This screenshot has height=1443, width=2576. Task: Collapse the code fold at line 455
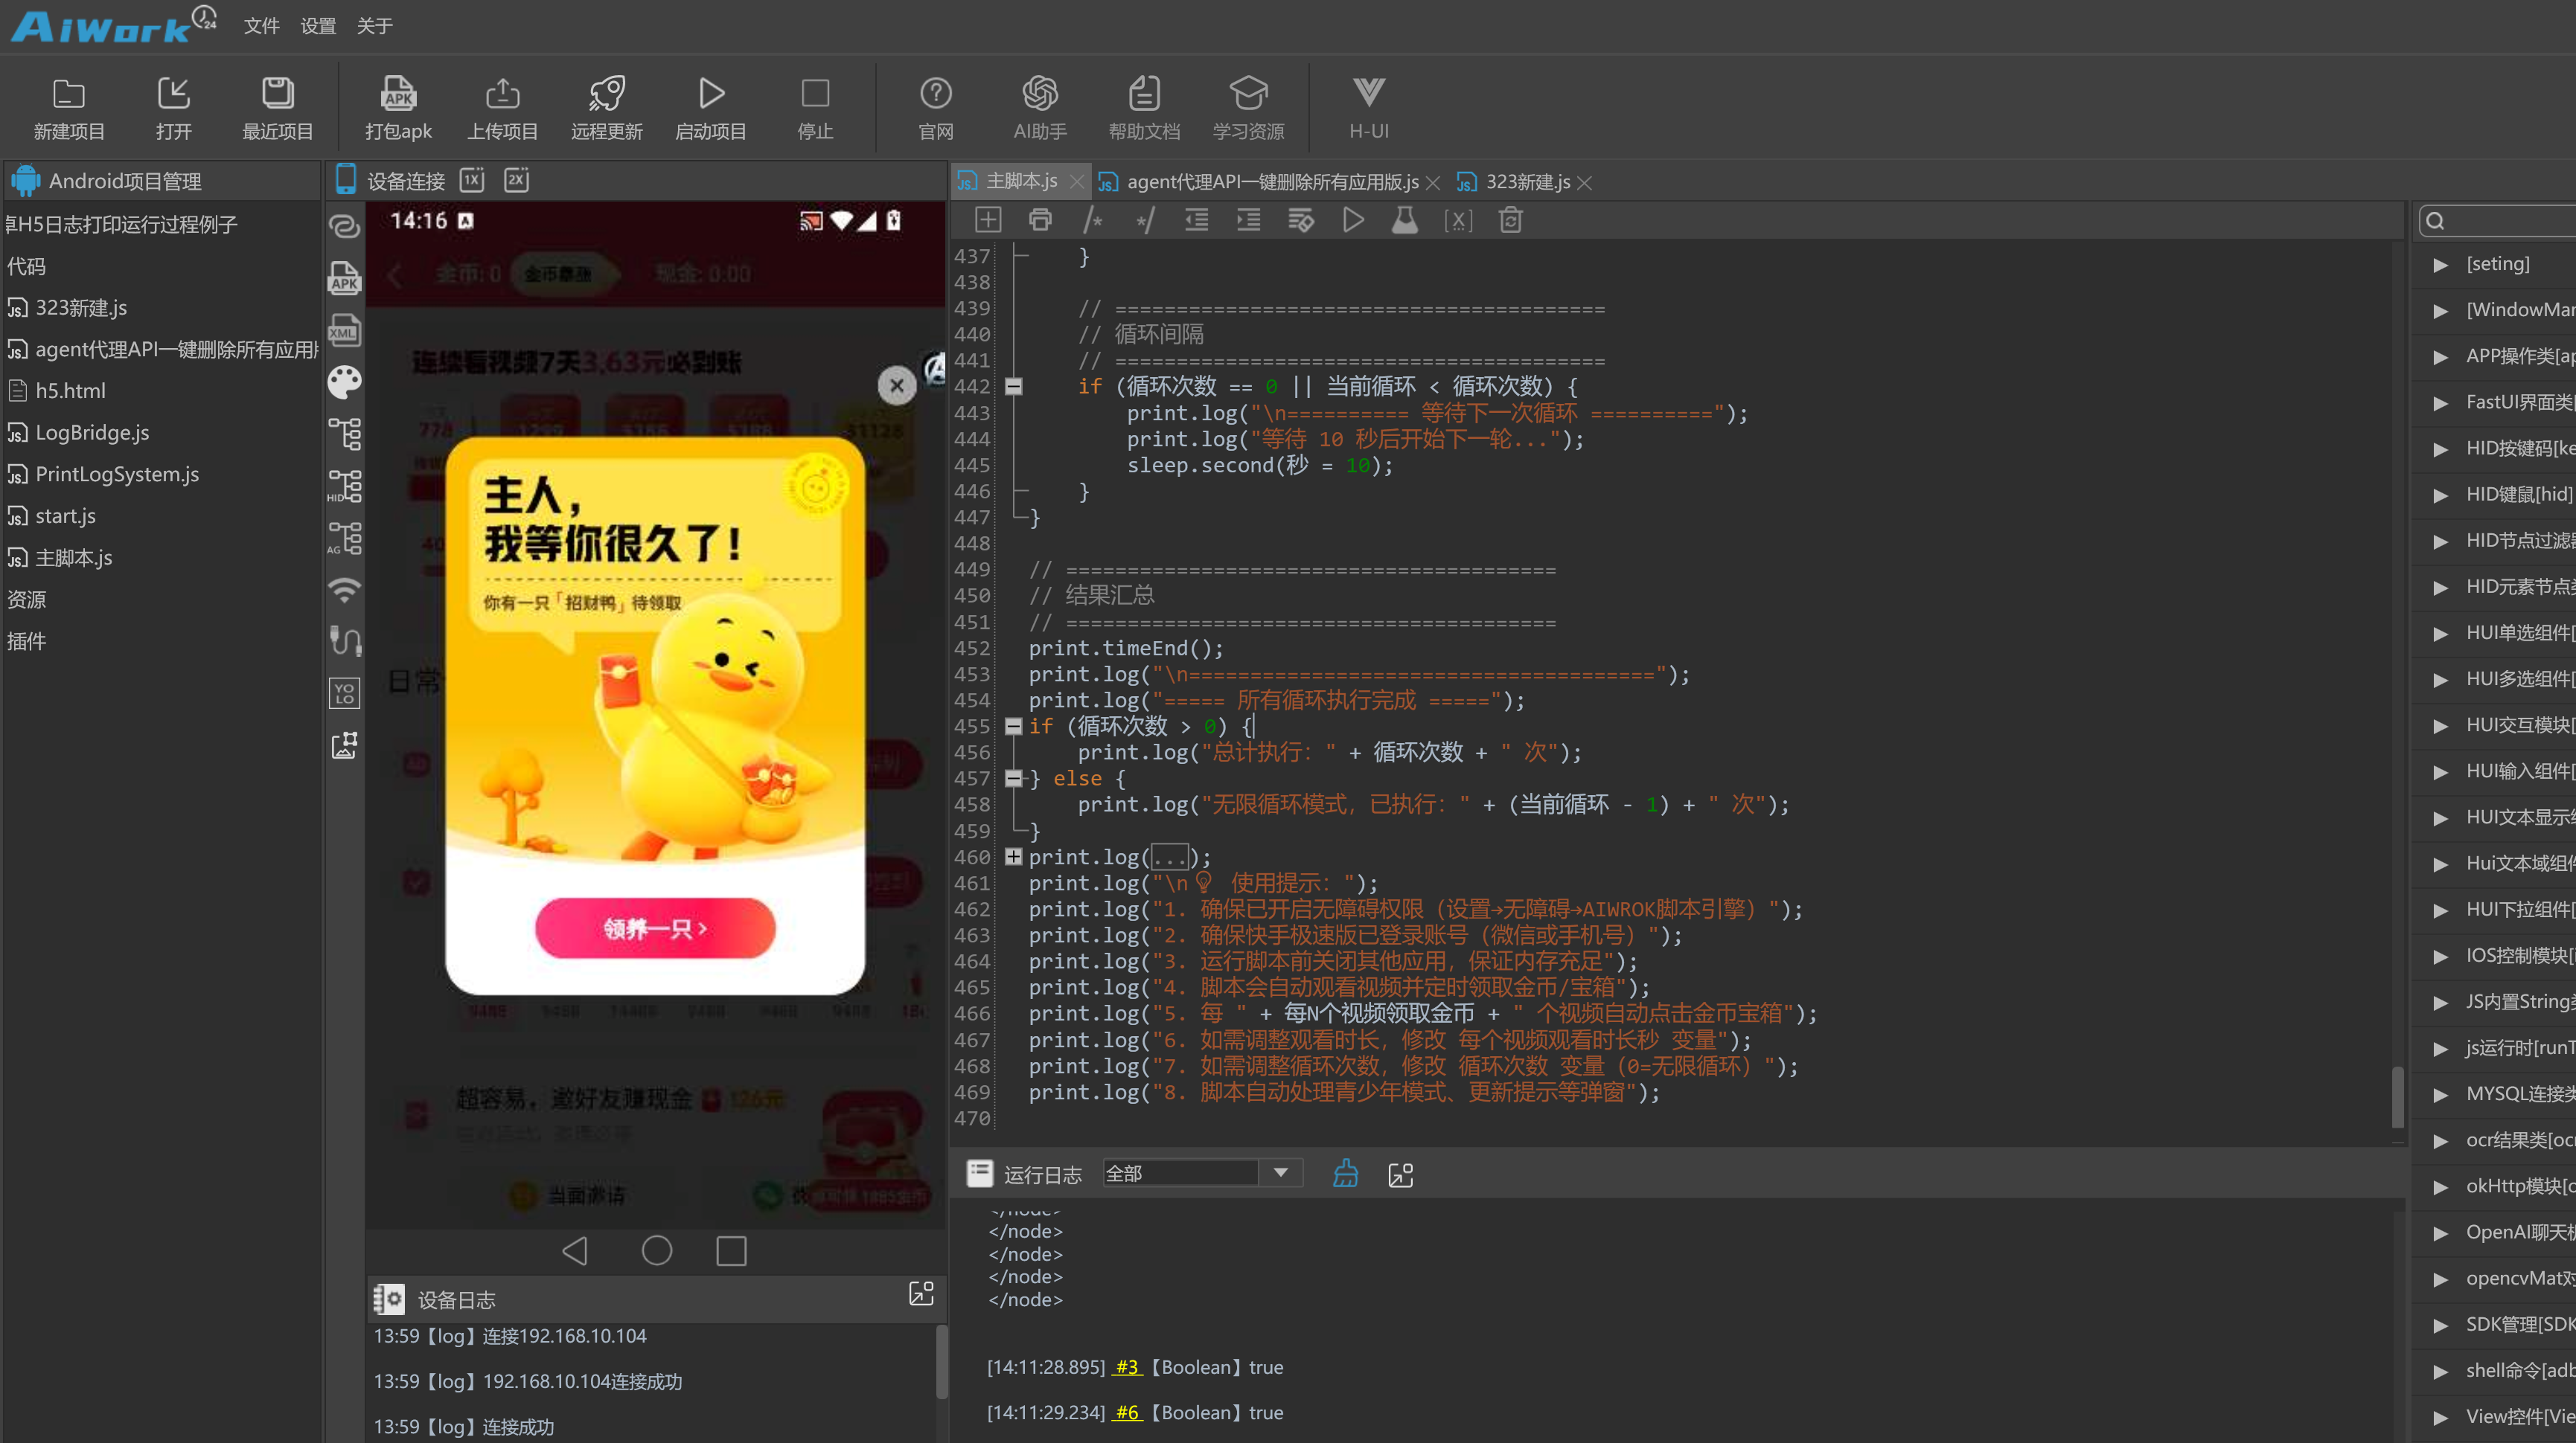(x=1013, y=727)
